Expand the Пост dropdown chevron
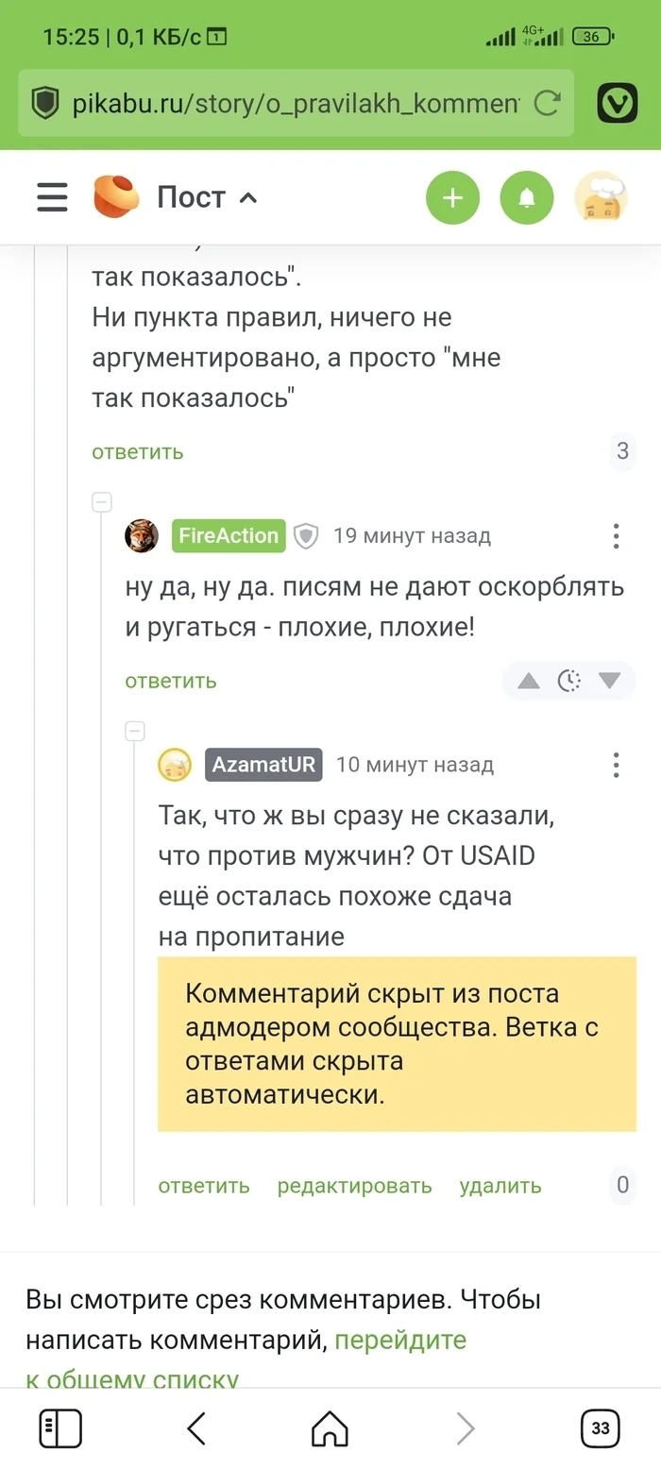661x1469 pixels. [248, 198]
